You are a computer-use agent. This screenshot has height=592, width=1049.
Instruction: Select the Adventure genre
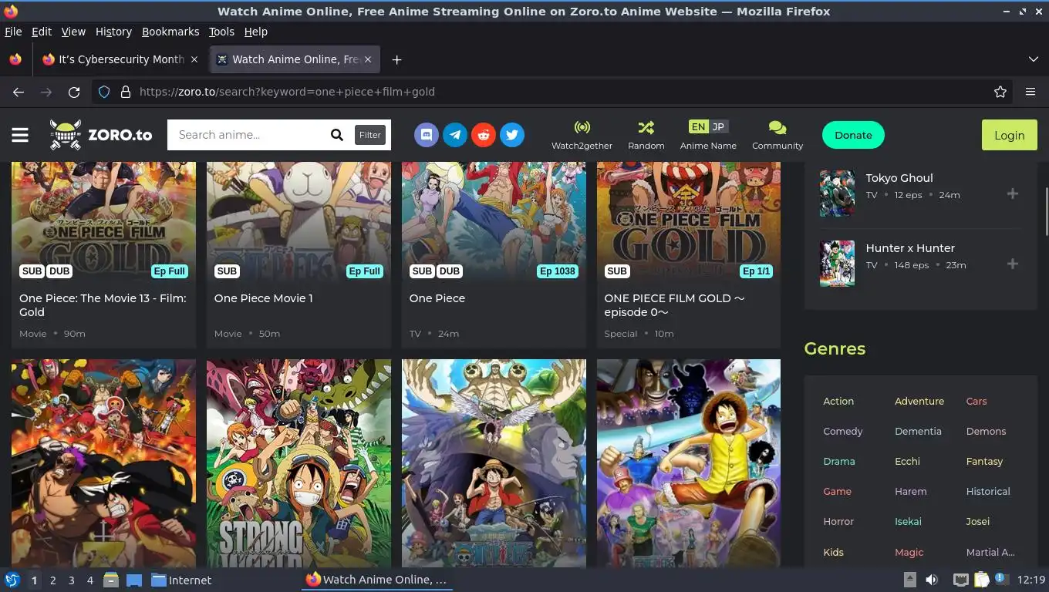919,401
